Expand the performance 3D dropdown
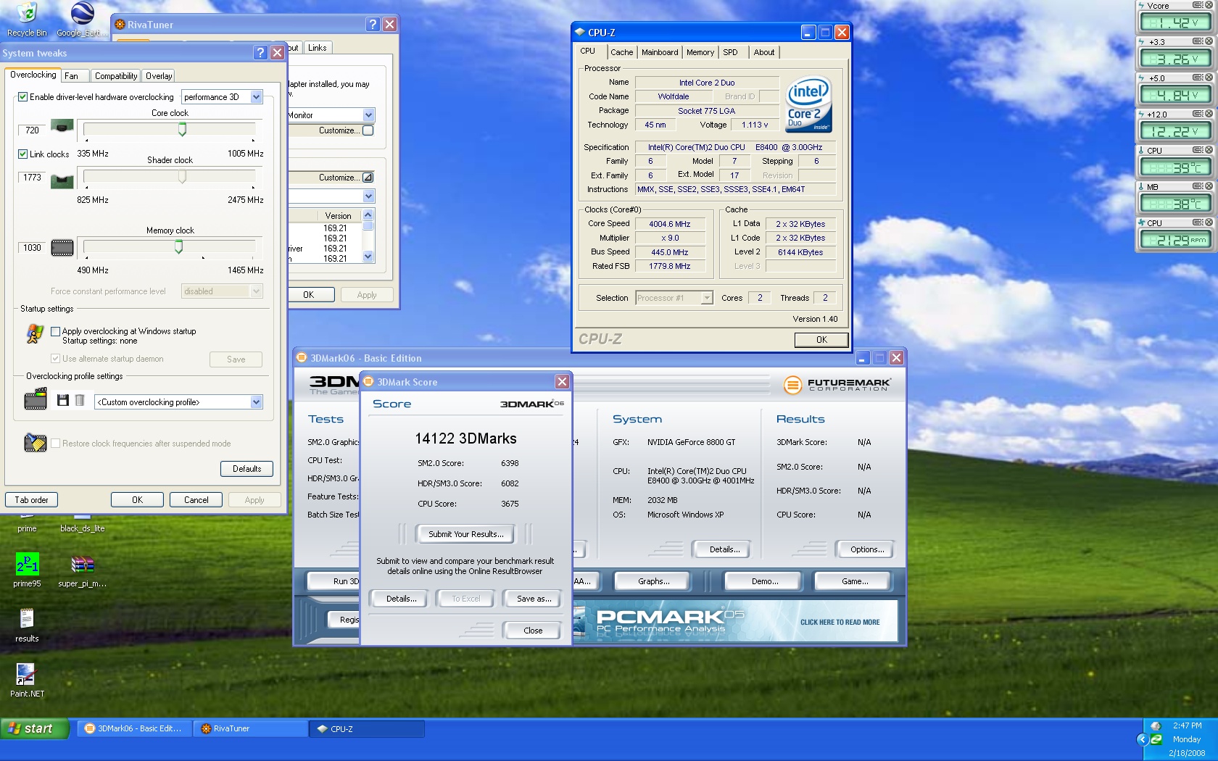This screenshot has width=1218, height=761. 256,97
